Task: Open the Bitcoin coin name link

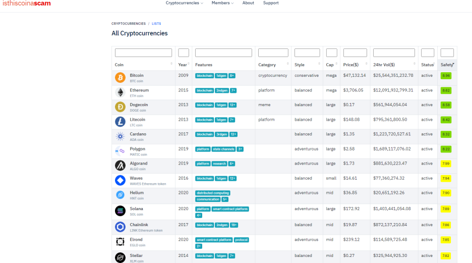Action: 137,75
